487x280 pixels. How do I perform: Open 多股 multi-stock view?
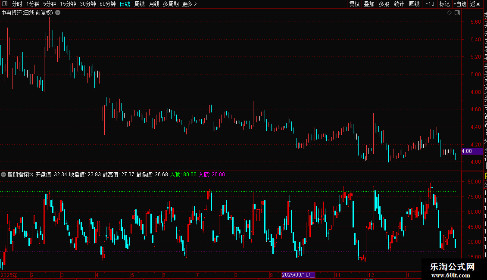(x=384, y=4)
